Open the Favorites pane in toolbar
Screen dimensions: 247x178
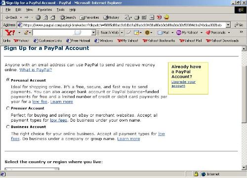(x=89, y=17)
